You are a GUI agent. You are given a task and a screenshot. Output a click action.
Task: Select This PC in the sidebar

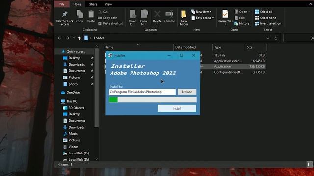coord(72,101)
